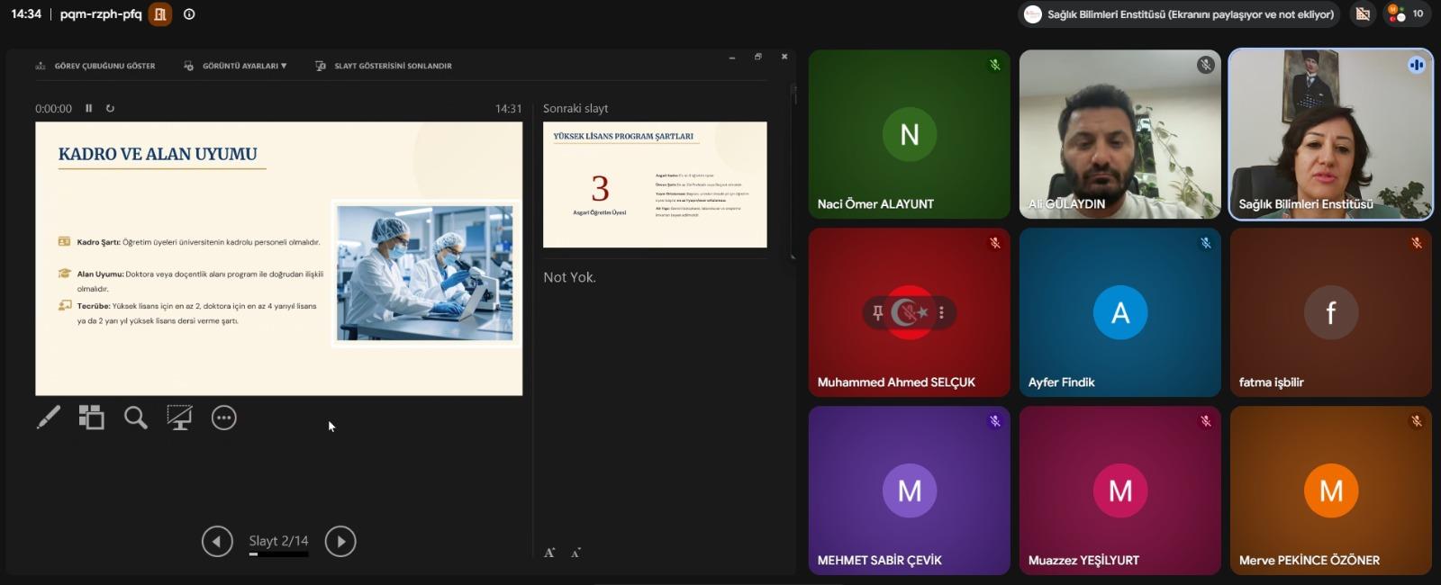1441x585 pixels.
Task: Click the slide progress bar under Slayt 2/14
Action: coord(278,554)
